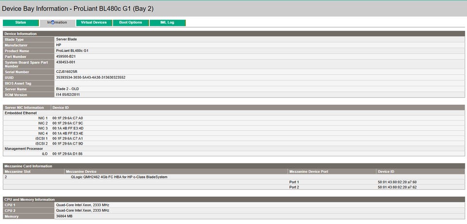The height and width of the screenshot is (224, 467).
Task: Click the Embedded Ethernet row
Action: point(234,113)
